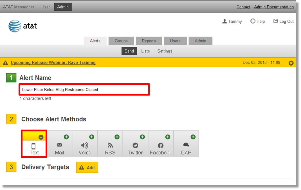Viewport: 301px width, 190px height.
Task: Switch to the Groups tab
Action: coord(121,41)
